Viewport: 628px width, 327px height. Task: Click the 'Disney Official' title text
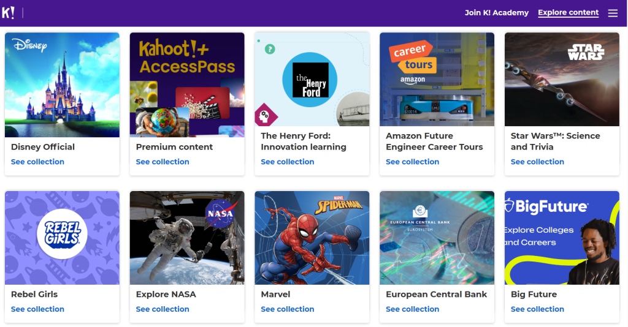[x=43, y=147]
